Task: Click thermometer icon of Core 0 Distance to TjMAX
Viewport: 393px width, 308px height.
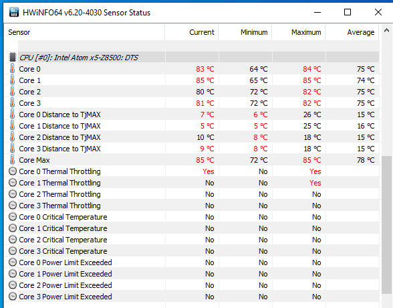Action: pyautogui.click(x=12, y=114)
